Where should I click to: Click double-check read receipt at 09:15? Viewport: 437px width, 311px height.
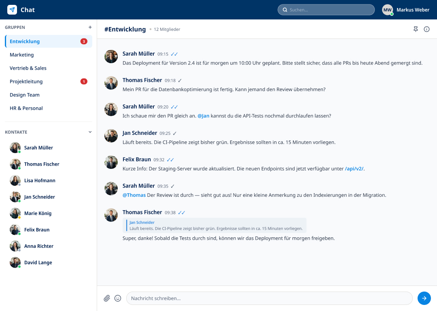174,54
